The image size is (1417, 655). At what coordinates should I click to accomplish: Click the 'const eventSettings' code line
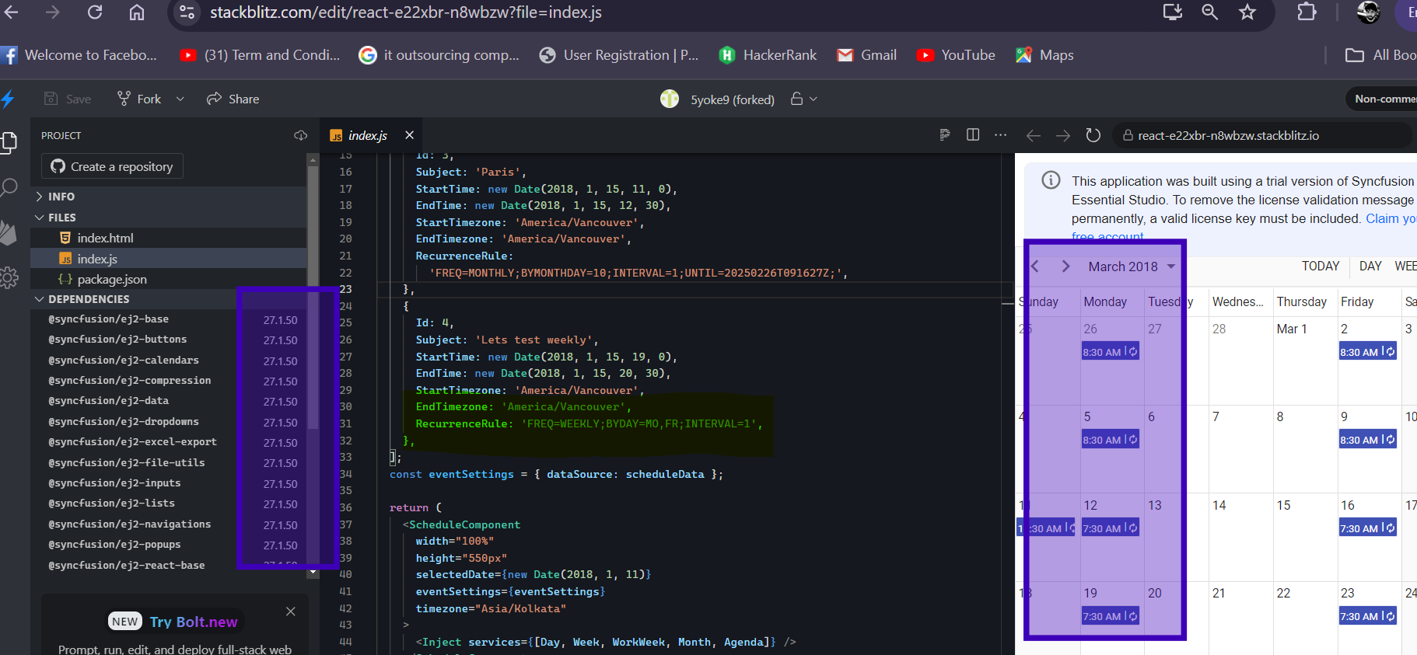pyautogui.click(x=556, y=474)
